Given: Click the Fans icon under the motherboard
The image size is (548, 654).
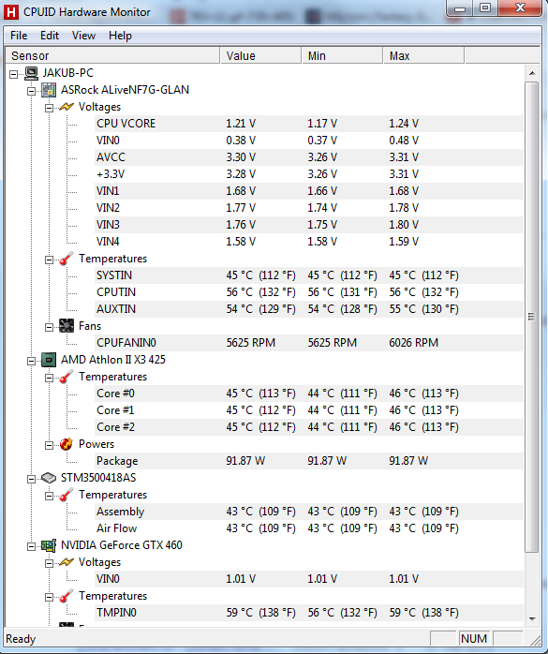Looking at the screenshot, I should point(67,326).
